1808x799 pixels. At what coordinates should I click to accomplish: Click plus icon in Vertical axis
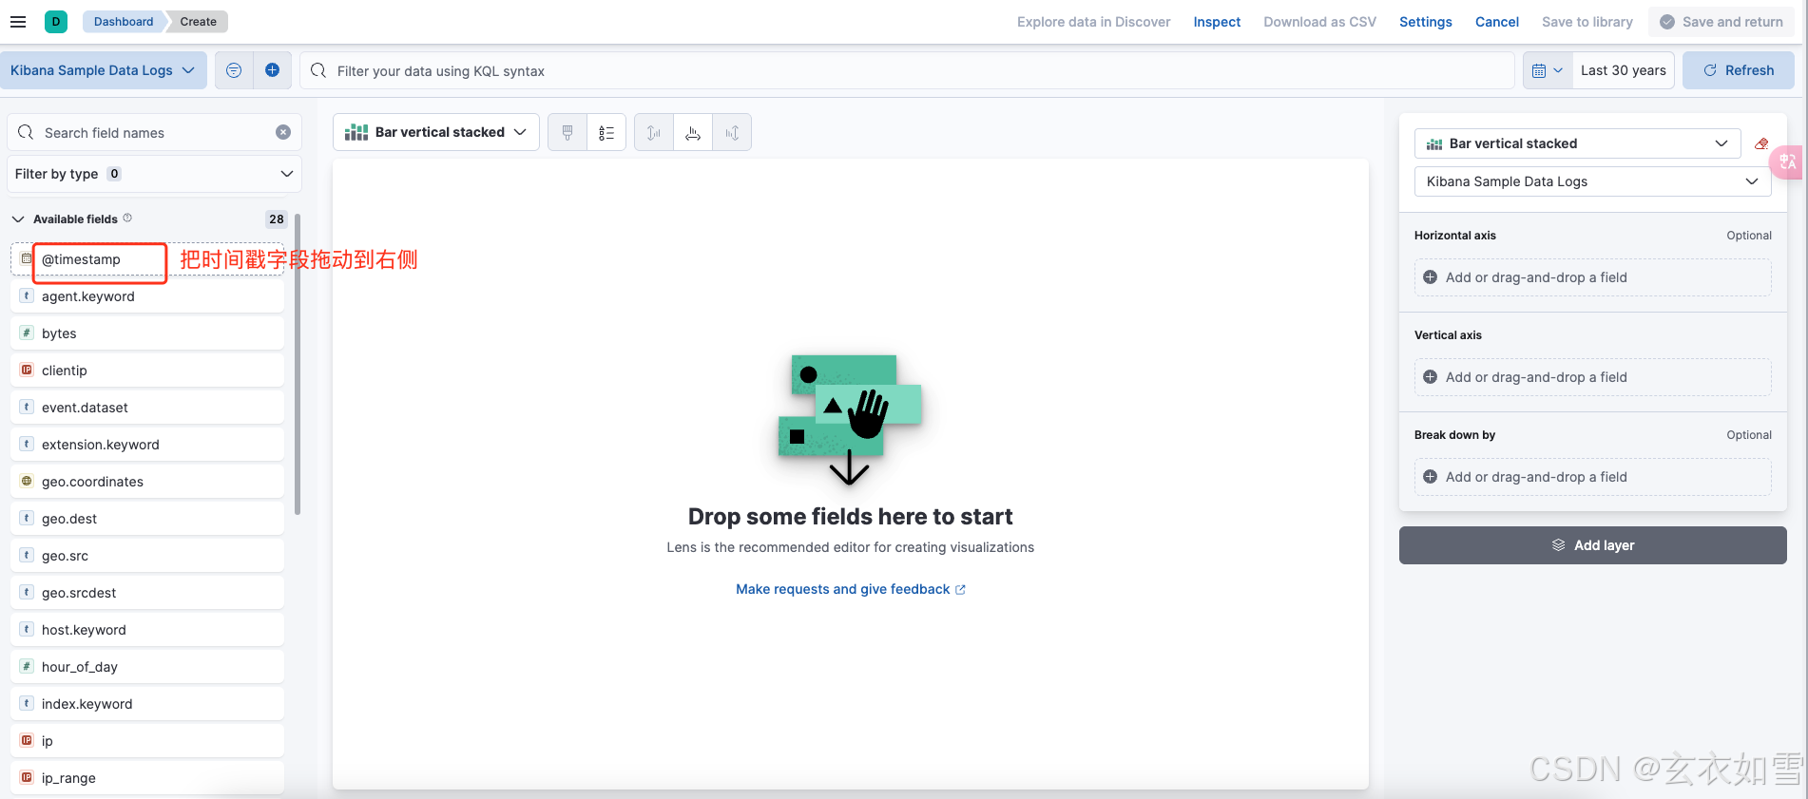tap(1430, 377)
